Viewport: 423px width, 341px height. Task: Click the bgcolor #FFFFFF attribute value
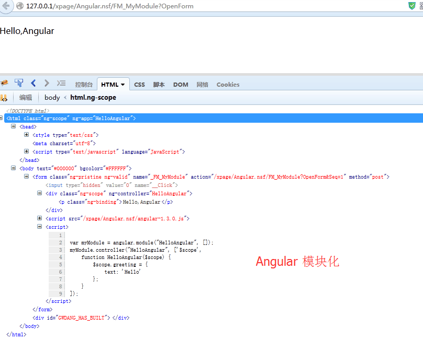[116, 169]
